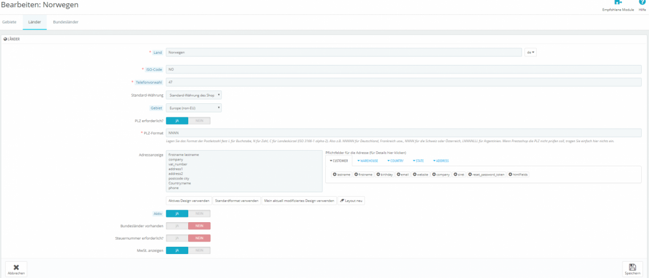This screenshot has height=278, width=649.
Task: Set PLZ erforderlich to JA
Action: 177,121
